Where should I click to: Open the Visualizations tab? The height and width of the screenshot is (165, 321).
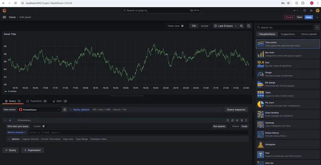(267, 34)
